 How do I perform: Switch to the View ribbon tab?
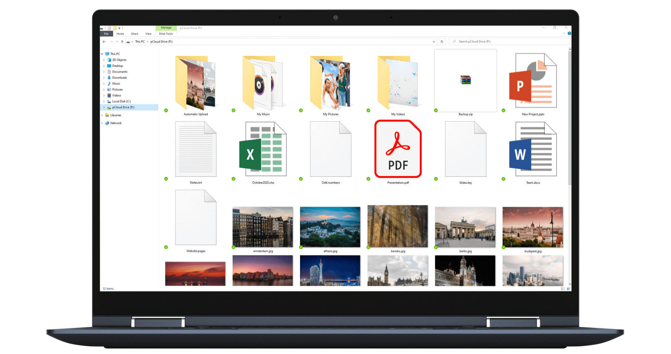point(148,34)
